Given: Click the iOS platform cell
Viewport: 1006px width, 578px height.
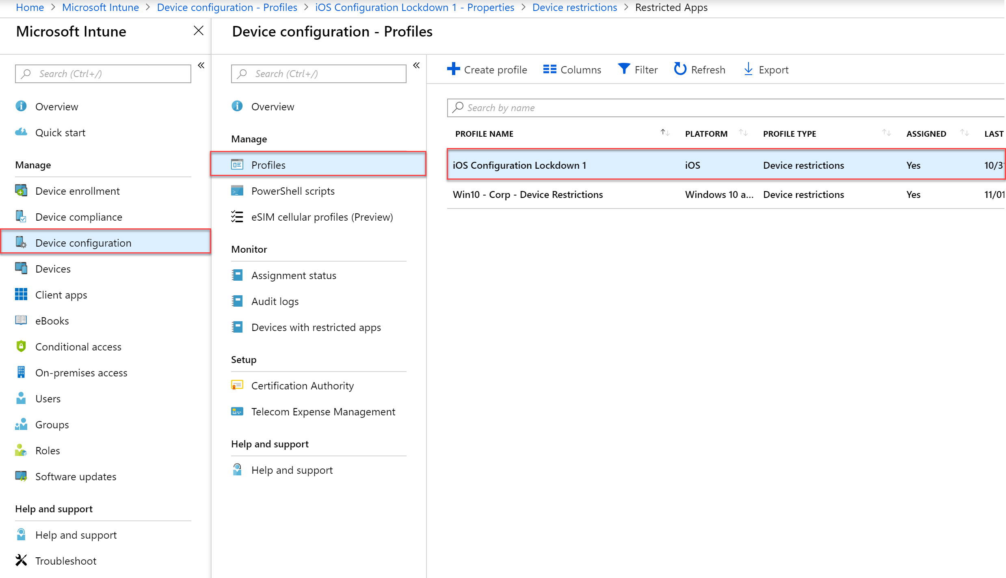Looking at the screenshot, I should click(x=692, y=165).
